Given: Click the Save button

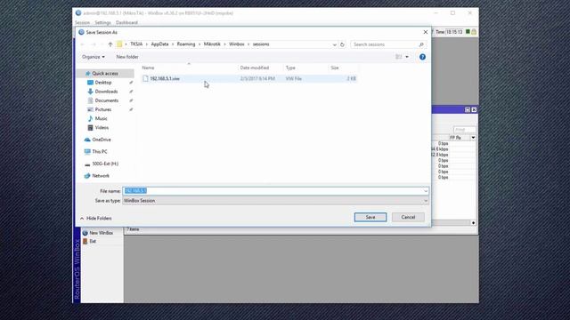Looking at the screenshot, I should pyautogui.click(x=370, y=217).
